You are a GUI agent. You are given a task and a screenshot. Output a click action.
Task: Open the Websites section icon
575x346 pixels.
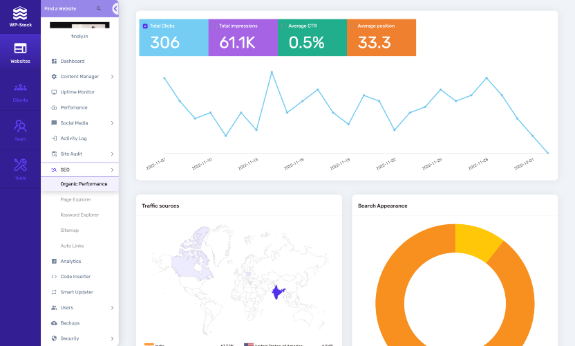20,48
